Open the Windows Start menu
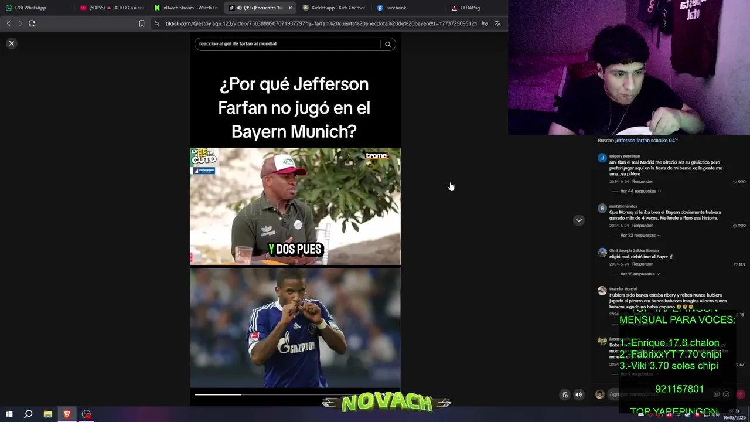Image resolution: width=750 pixels, height=422 pixels. click(x=9, y=414)
